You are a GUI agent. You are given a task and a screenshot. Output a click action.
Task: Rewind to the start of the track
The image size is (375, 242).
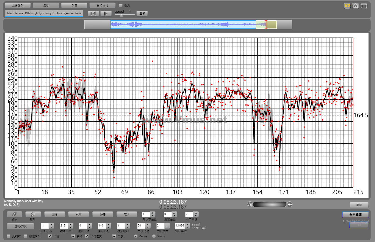(93, 13)
